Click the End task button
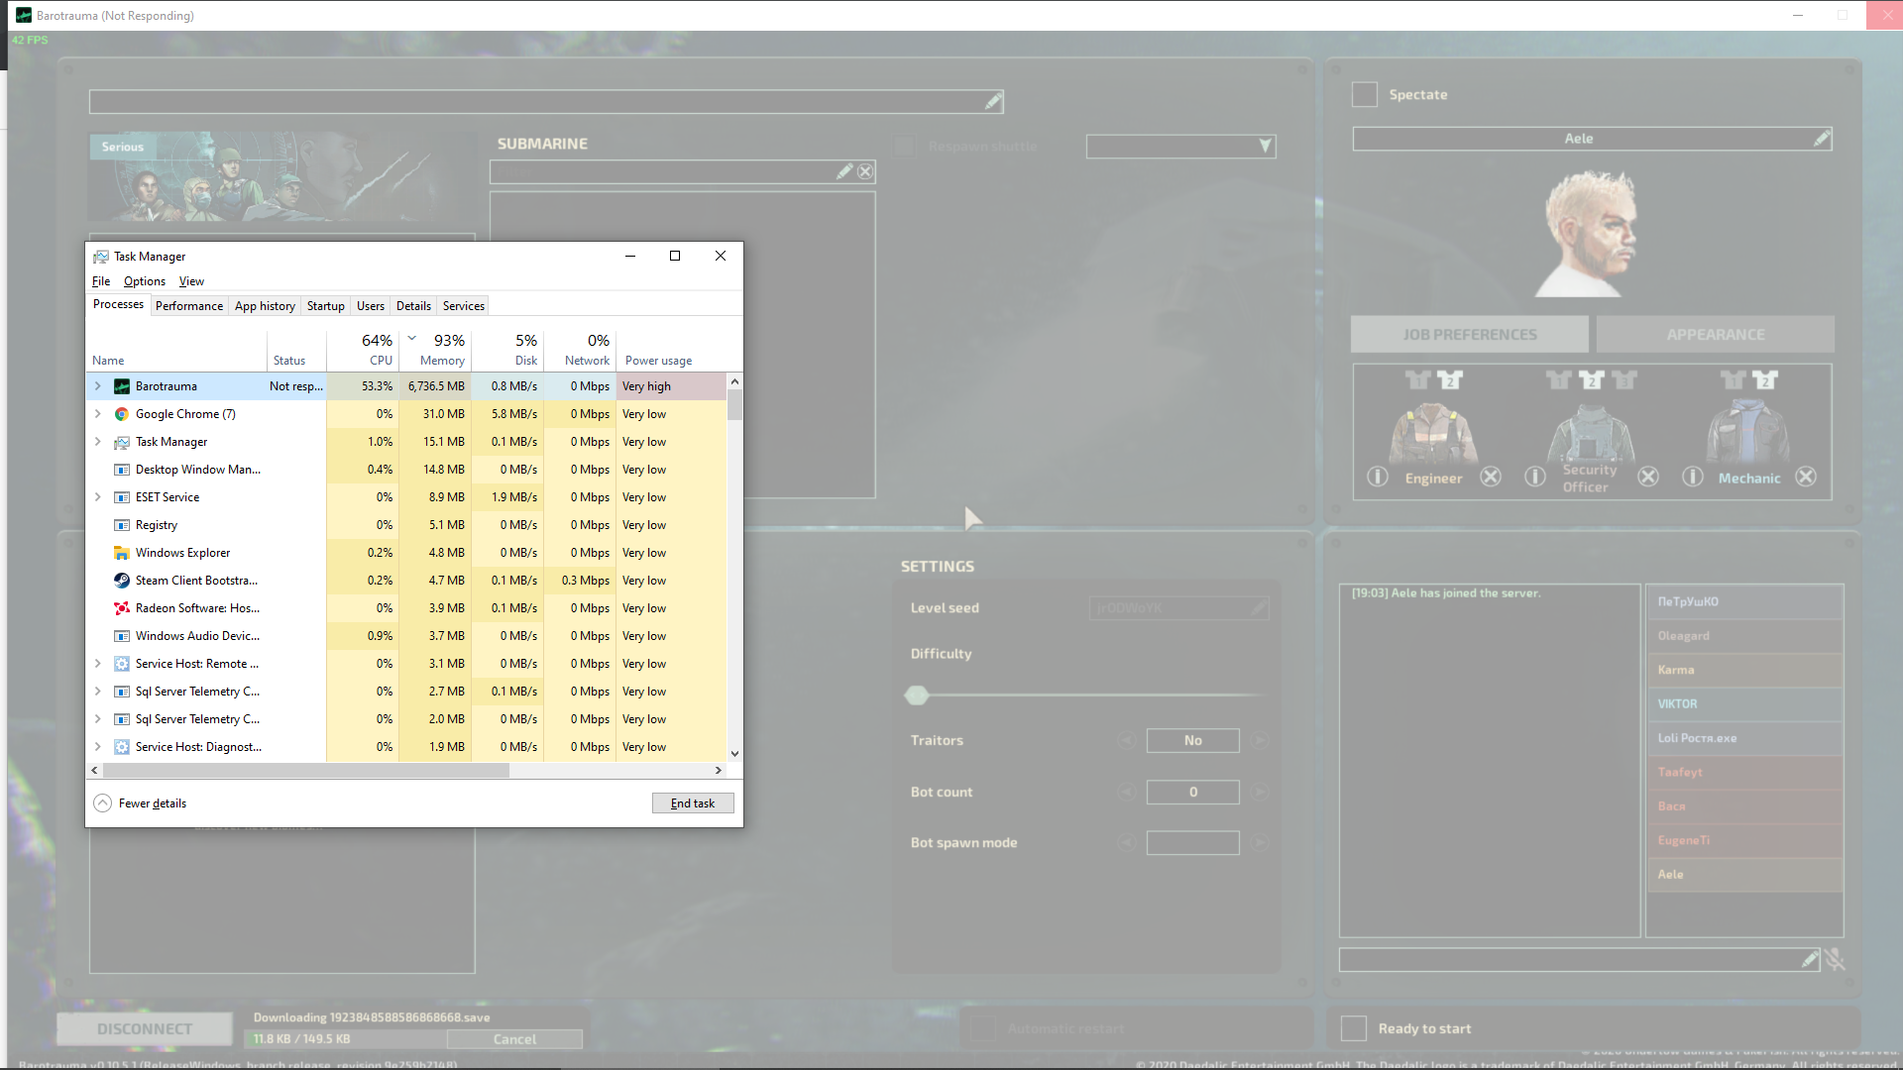Image resolution: width=1903 pixels, height=1070 pixels. click(x=693, y=803)
